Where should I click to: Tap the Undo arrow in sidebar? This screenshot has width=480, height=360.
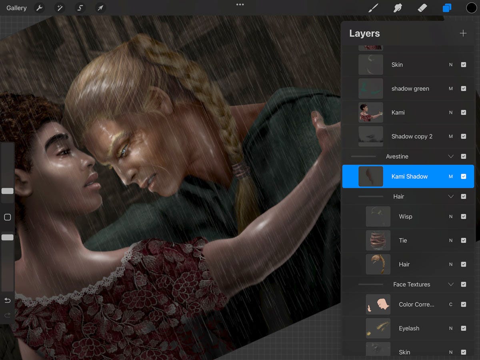coord(7,300)
